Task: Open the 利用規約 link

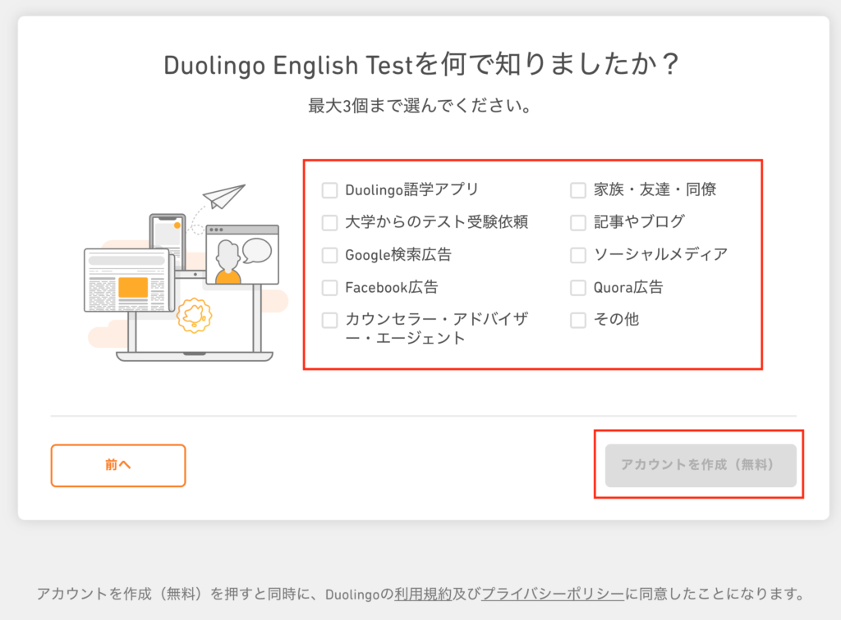Action: pos(423,594)
